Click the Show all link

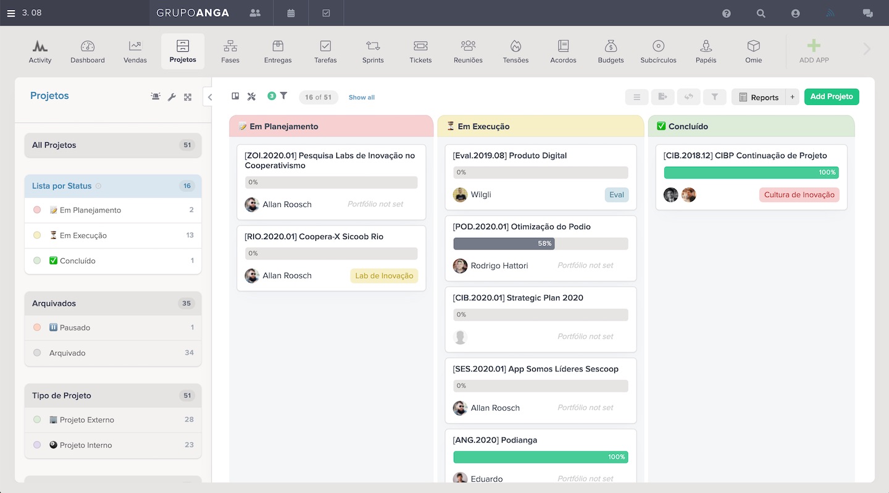coord(361,98)
